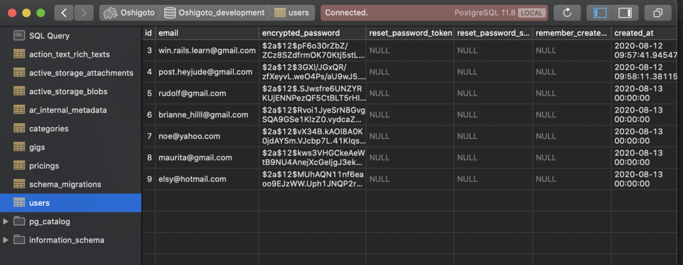Click the forward navigation arrow

tap(84, 13)
